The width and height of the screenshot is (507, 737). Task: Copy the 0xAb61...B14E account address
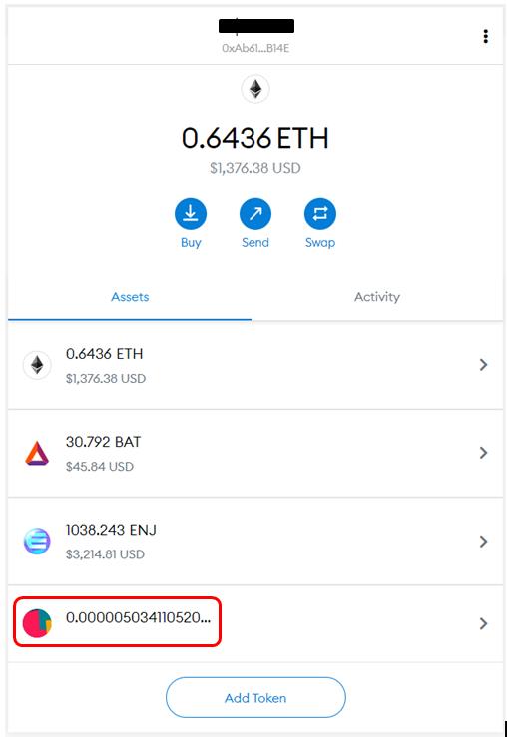point(255,48)
